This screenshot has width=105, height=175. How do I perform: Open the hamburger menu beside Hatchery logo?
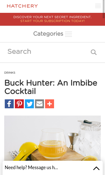(98, 6)
